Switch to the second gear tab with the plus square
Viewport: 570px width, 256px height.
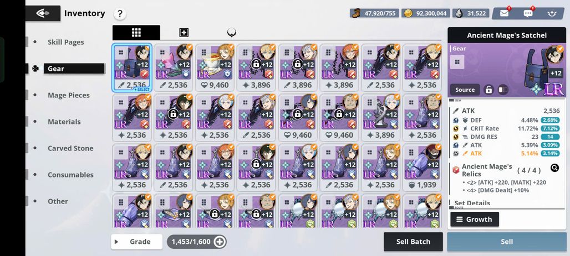click(184, 33)
